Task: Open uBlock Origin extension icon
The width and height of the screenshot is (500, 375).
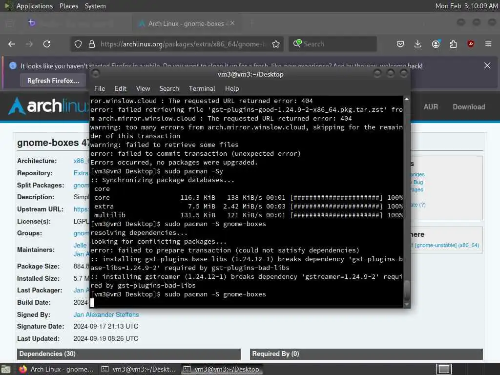Action: [x=471, y=44]
